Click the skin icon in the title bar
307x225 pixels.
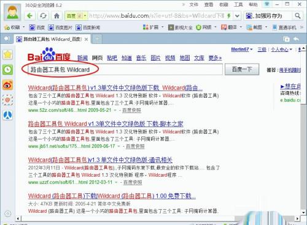(x=266, y=4)
